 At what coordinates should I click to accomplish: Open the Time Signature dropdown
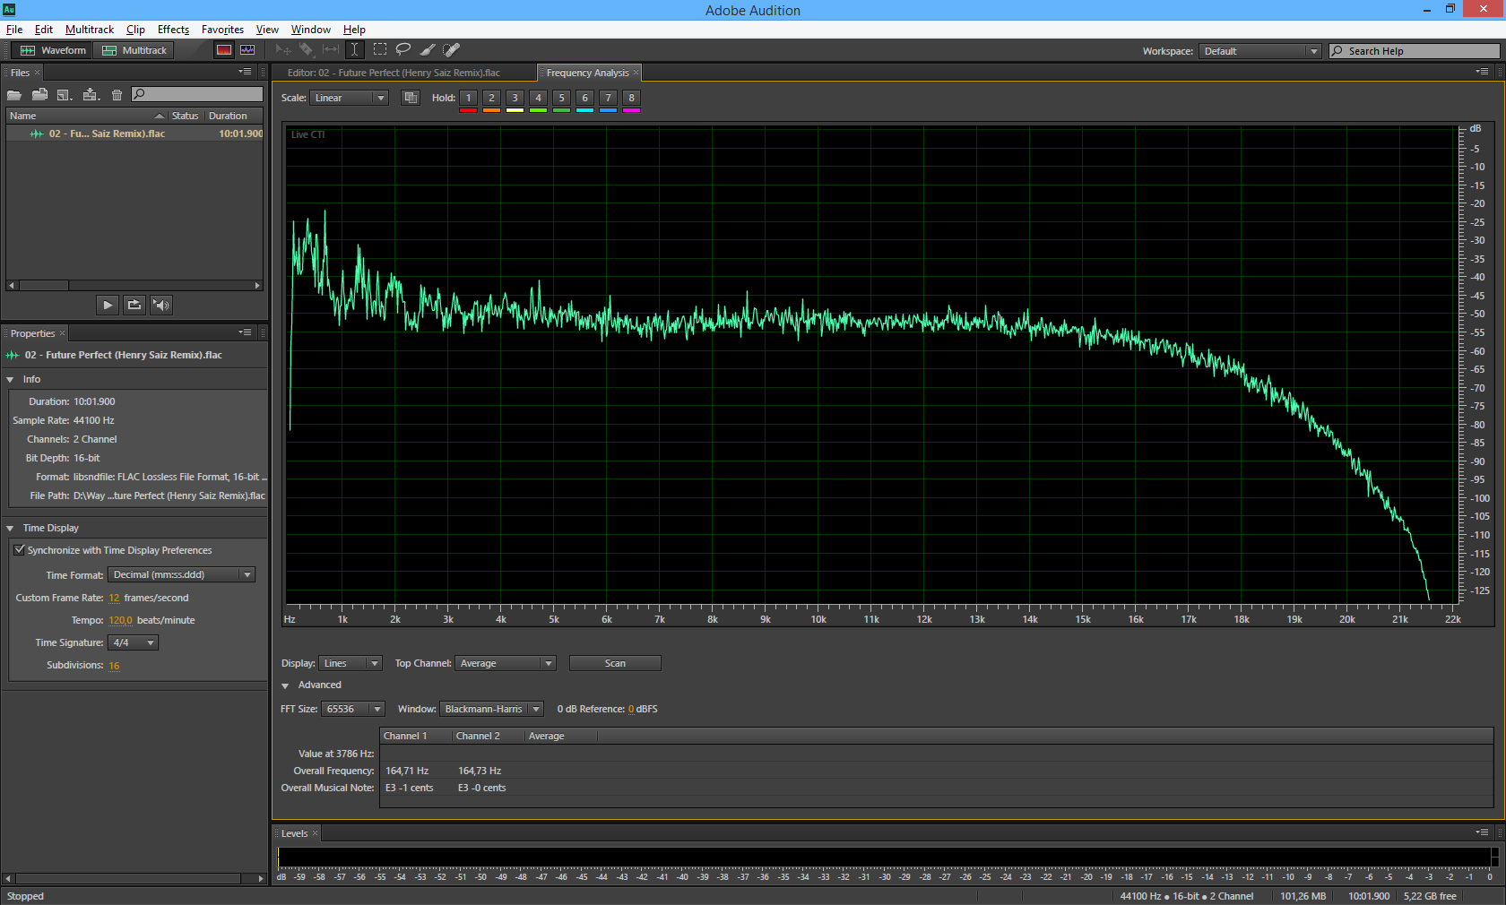134,642
